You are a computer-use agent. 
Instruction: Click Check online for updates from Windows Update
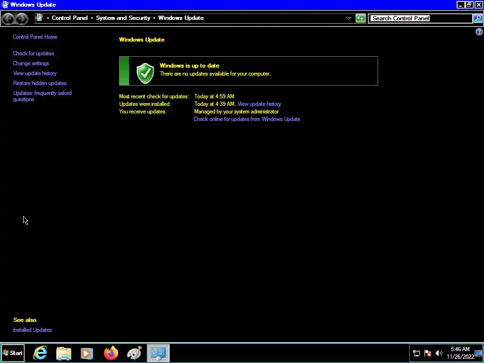[247, 119]
